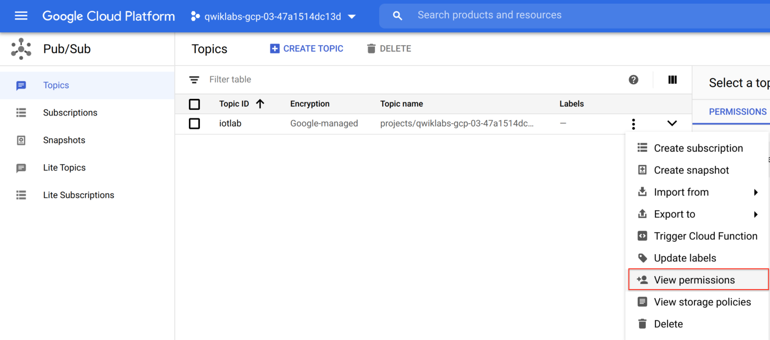Screen dimensions: 770x340
Task: Click the project hexagon dots icon
Action: click(x=195, y=16)
